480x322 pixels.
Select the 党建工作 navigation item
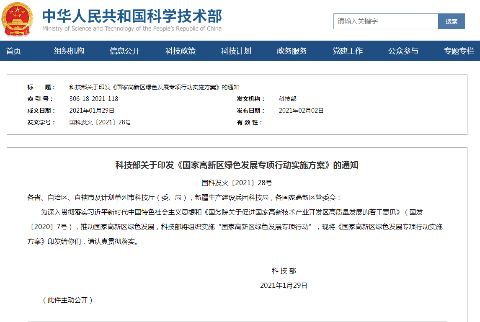tap(348, 51)
